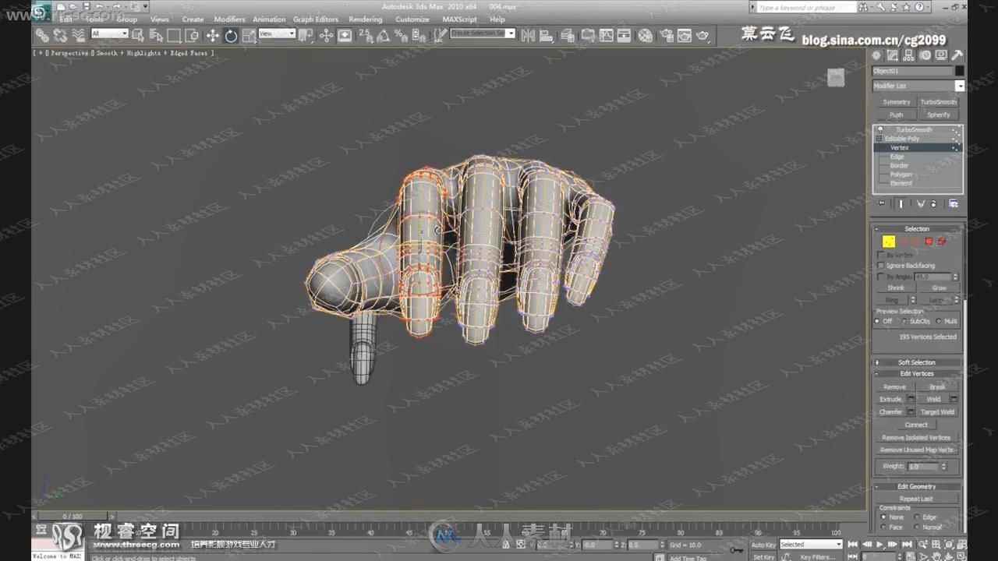Activate the Select and Rotate tool
Image resolution: width=998 pixels, height=561 pixels.
tap(231, 36)
